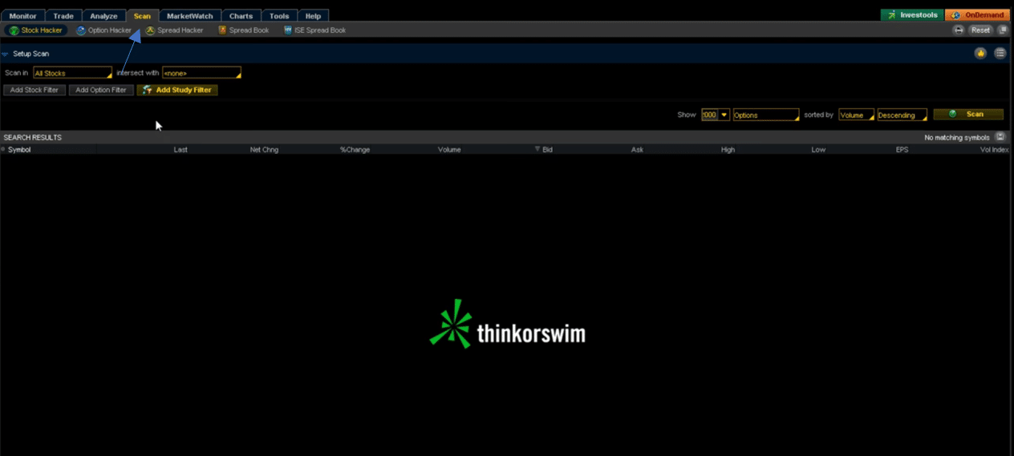
Task: Open the ISE Spread Book sub-tab
Action: coord(314,30)
